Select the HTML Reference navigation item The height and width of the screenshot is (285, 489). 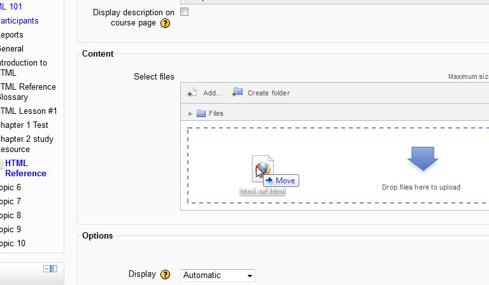click(x=26, y=168)
